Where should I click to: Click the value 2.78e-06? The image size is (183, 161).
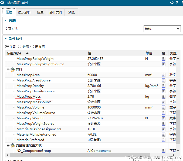94,86
